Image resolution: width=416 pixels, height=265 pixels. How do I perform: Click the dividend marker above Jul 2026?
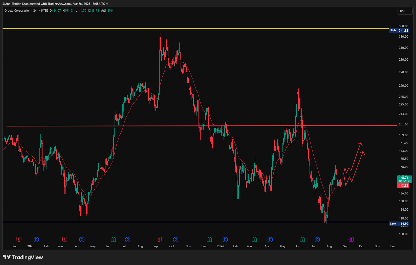[x=317, y=239]
